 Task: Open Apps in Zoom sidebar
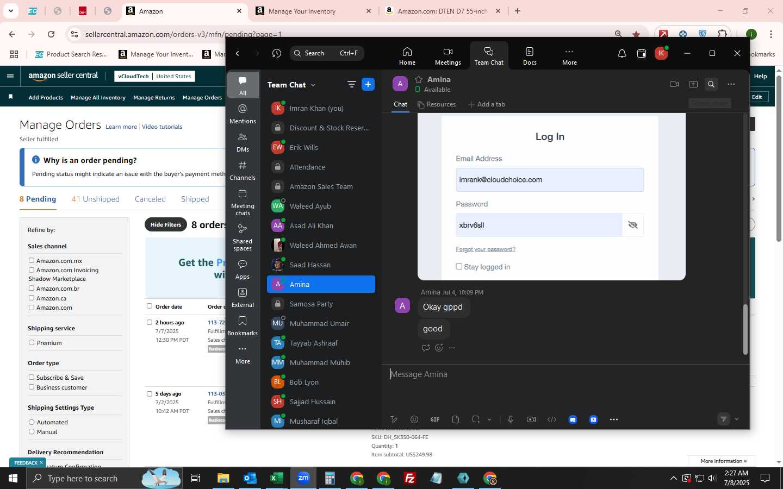point(243,269)
